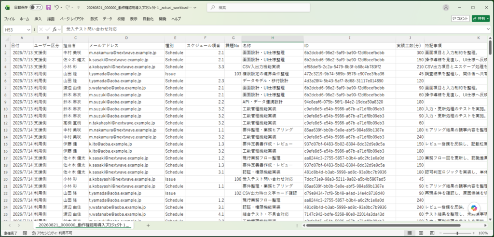Switch to Page Layout view icon
Viewport: 494px width, 237px height.
coord(421,233)
